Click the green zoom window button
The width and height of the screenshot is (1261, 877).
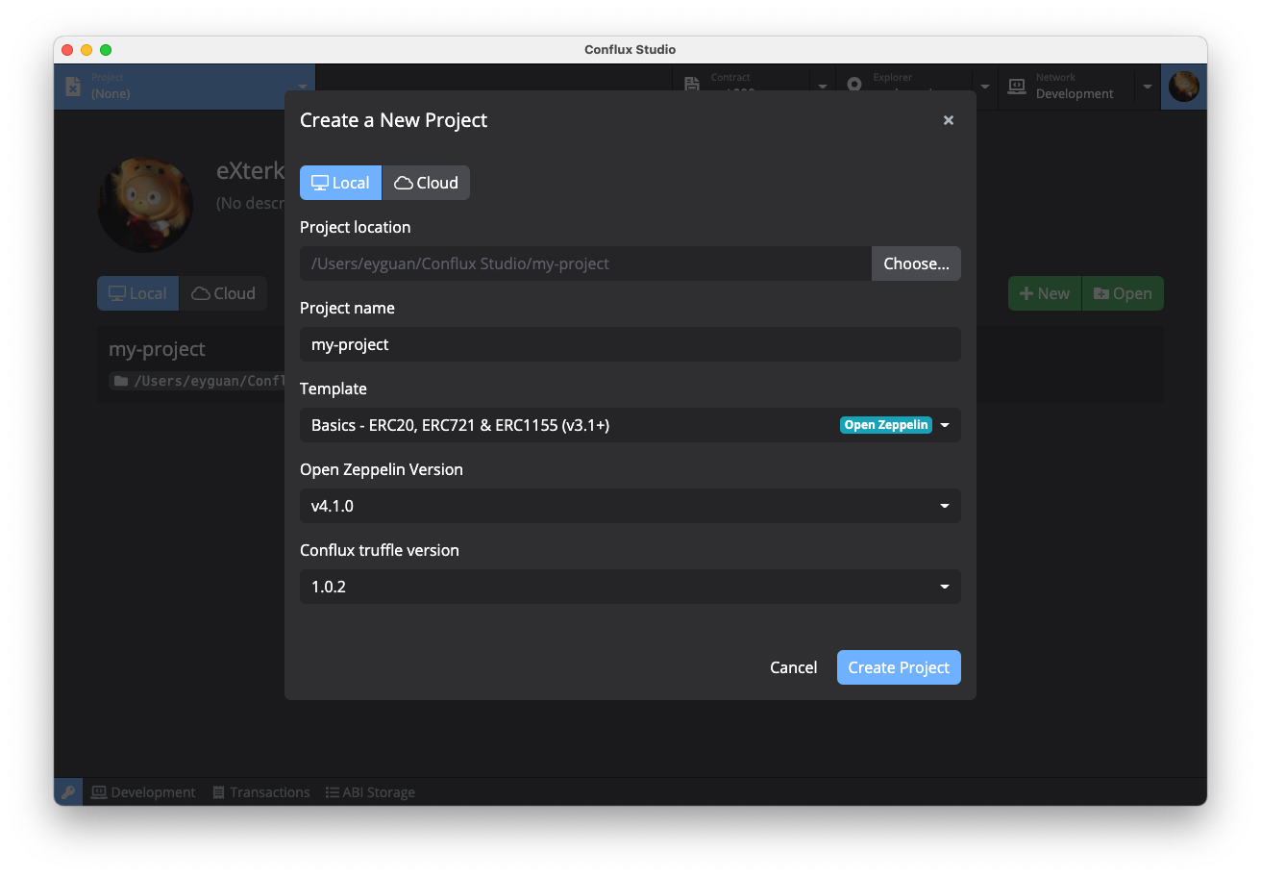tap(106, 50)
